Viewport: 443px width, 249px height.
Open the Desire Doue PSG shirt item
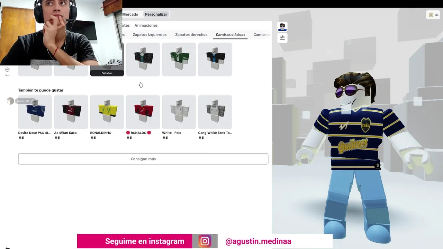click(x=35, y=112)
